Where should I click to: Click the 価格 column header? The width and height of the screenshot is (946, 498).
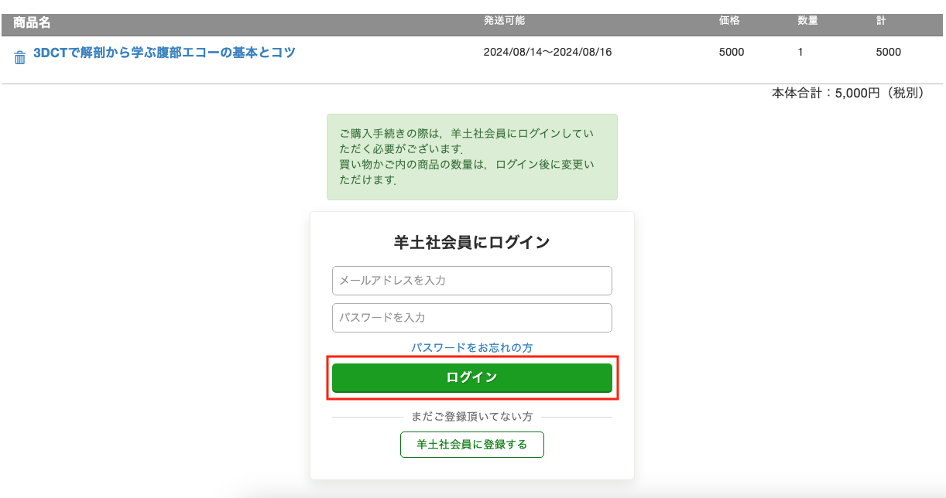tap(729, 21)
